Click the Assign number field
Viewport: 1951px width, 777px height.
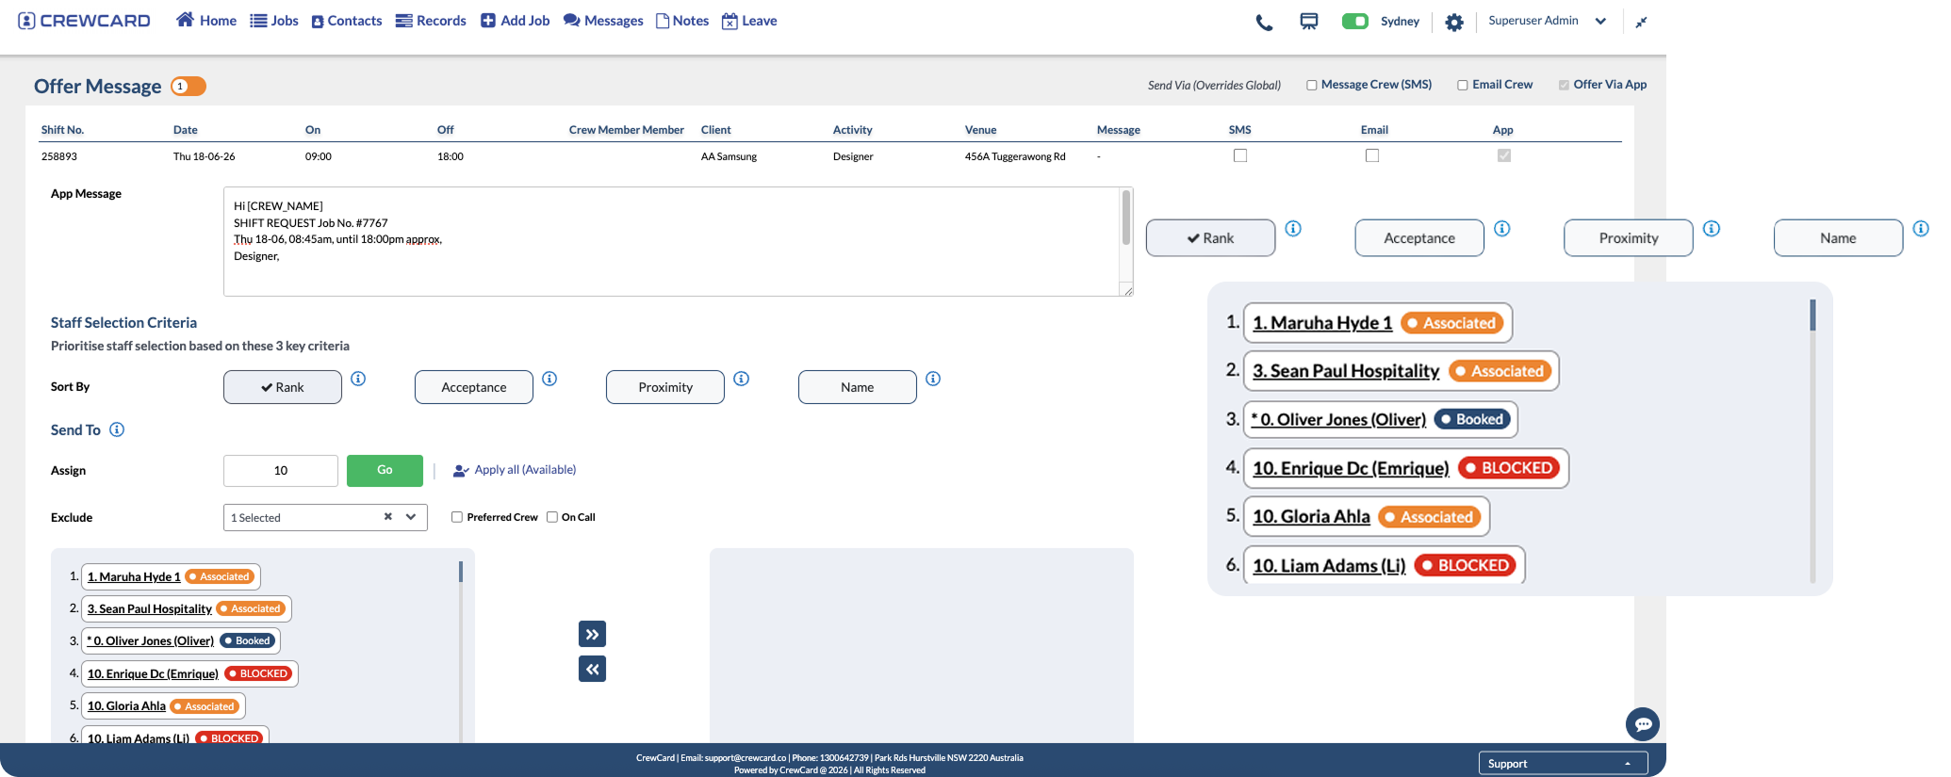(x=281, y=470)
